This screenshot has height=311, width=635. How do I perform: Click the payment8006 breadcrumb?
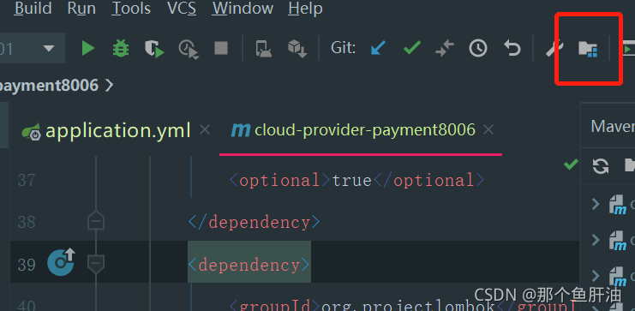49,85
